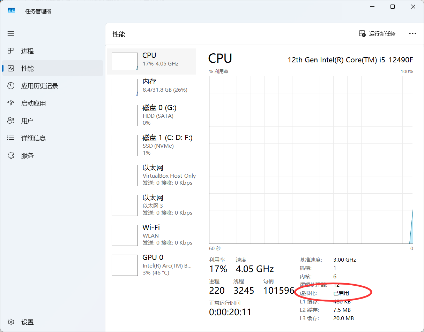Click the Processes (进程) sidebar icon
This screenshot has height=332, width=424.
[x=11, y=51]
